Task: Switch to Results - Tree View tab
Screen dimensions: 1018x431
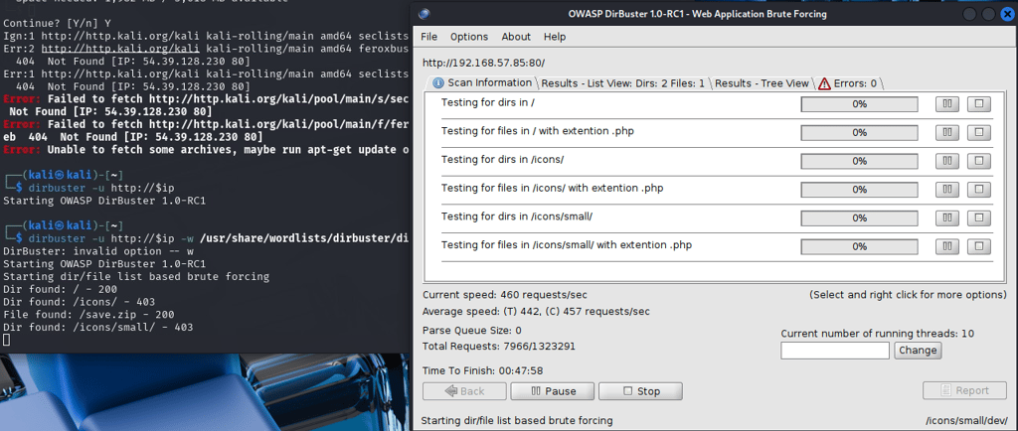Action: click(763, 83)
